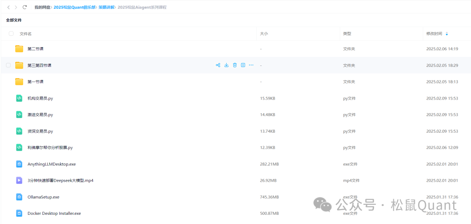
Task: Toggle the select-all checkbox in the header
Action: [11, 34]
